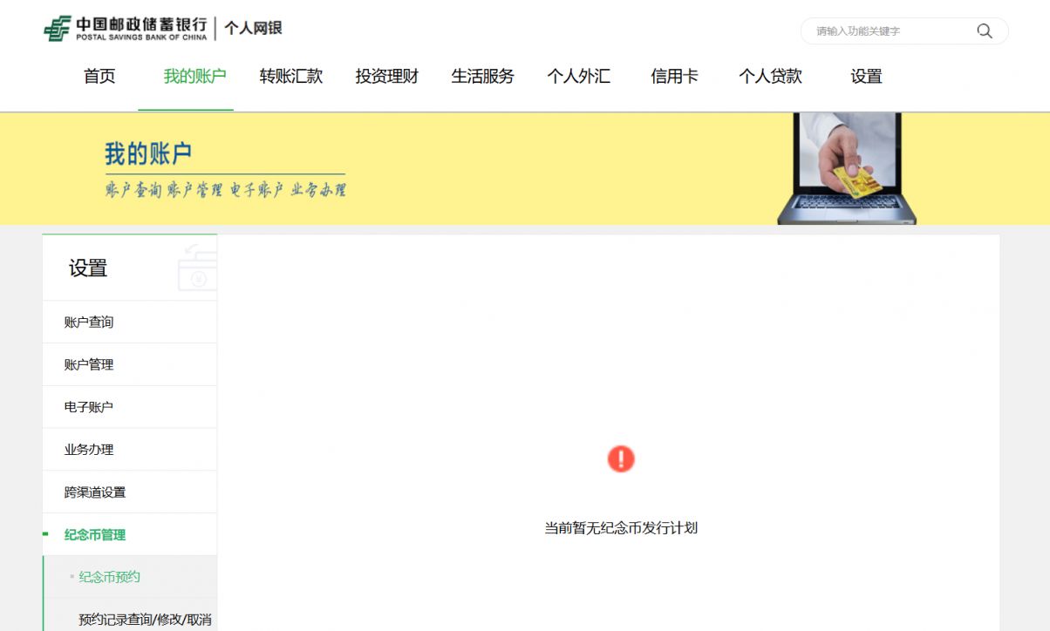Click the laptop with card banner image
This screenshot has height=631, width=1050.
click(x=846, y=168)
